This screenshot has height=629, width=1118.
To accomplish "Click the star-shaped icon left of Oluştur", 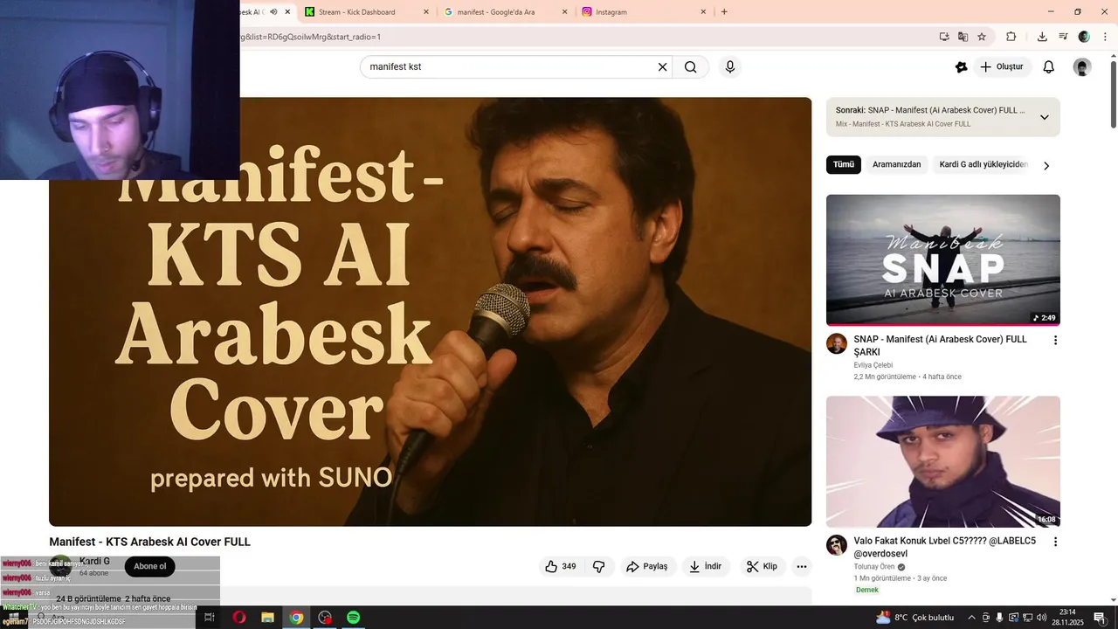I will pyautogui.click(x=962, y=67).
